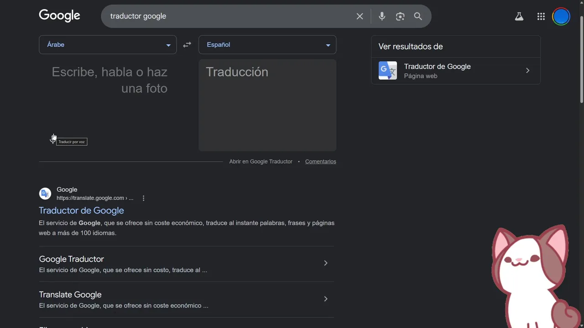Open Traductor de Google Página web card
The height and width of the screenshot is (328, 584).
pyautogui.click(x=456, y=71)
